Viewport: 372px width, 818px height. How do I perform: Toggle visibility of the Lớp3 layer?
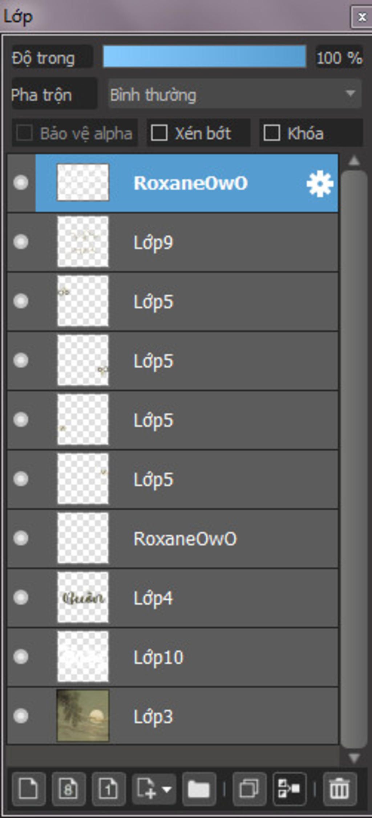(21, 716)
